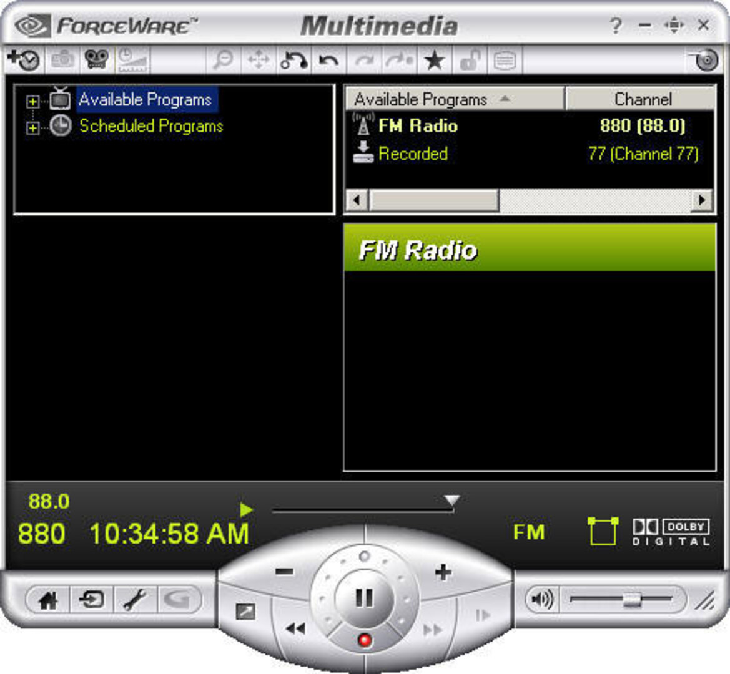
Task: Click the undo arrow toolbar icon
Action: [328, 59]
